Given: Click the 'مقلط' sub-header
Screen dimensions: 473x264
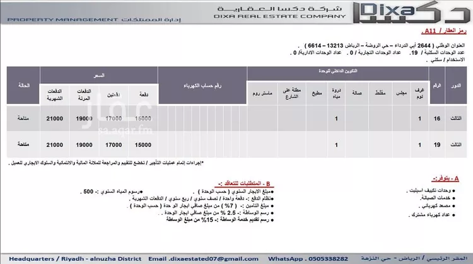Looking at the screenshot, I should pos(380,93).
